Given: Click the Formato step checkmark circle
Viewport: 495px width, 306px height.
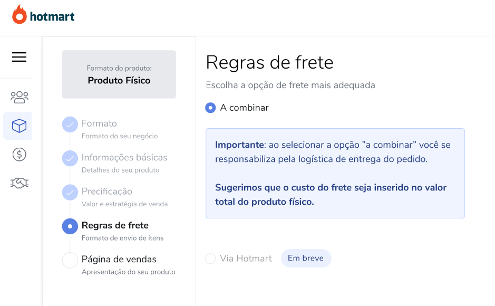Looking at the screenshot, I should point(70,125).
